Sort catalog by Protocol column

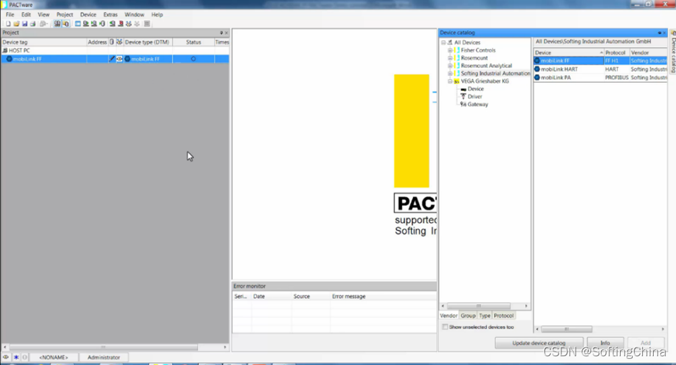click(x=616, y=53)
